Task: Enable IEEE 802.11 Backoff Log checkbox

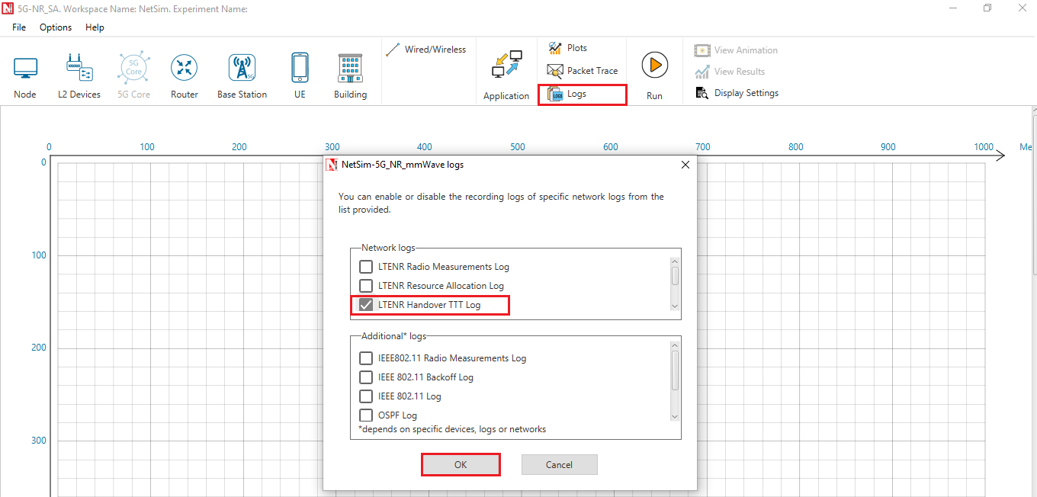Action: 366,377
